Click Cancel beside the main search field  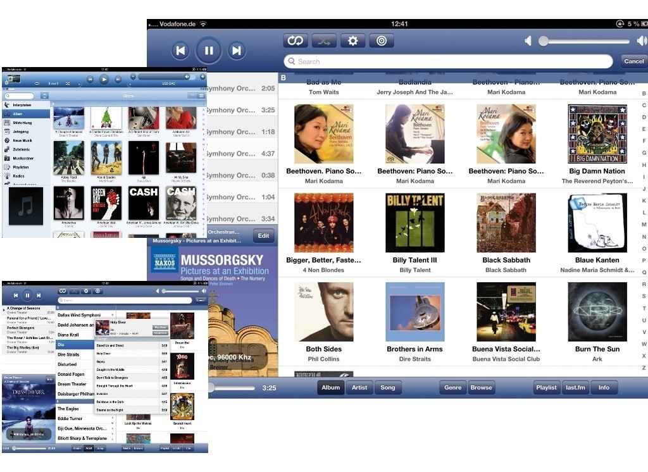(x=633, y=61)
